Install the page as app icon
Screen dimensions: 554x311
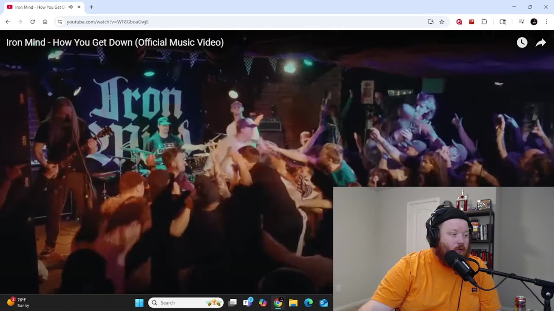coord(431,22)
